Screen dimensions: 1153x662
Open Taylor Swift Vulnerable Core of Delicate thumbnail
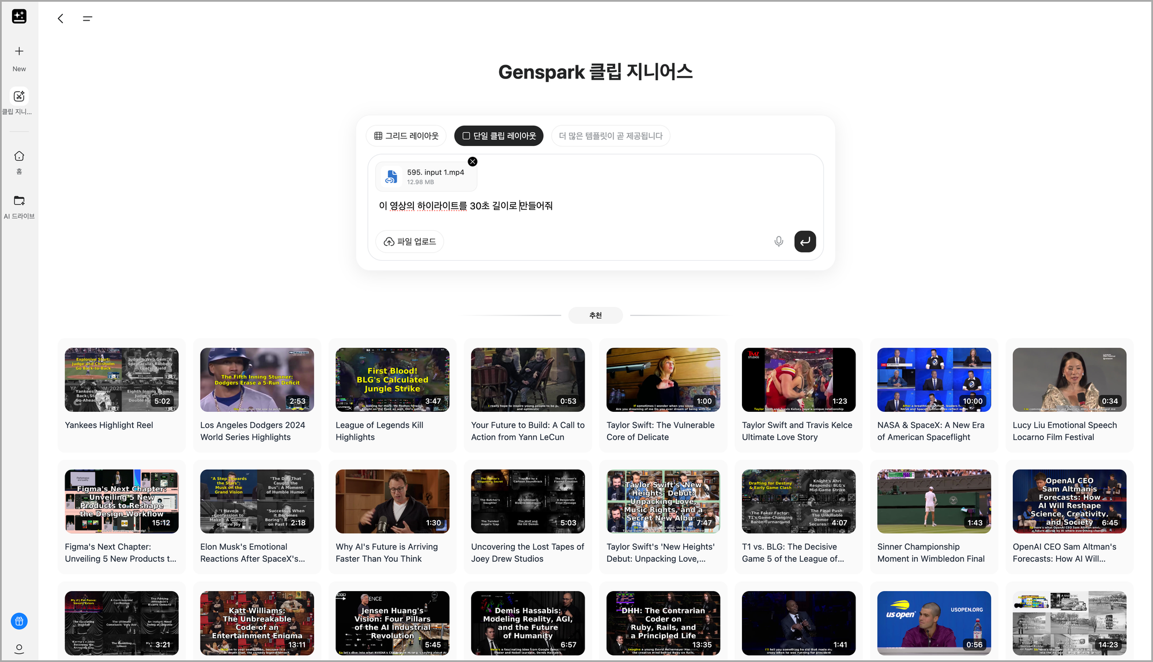click(x=664, y=379)
